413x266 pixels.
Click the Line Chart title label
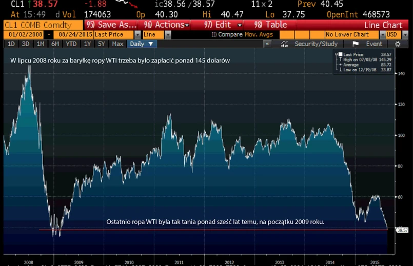coord(383,25)
